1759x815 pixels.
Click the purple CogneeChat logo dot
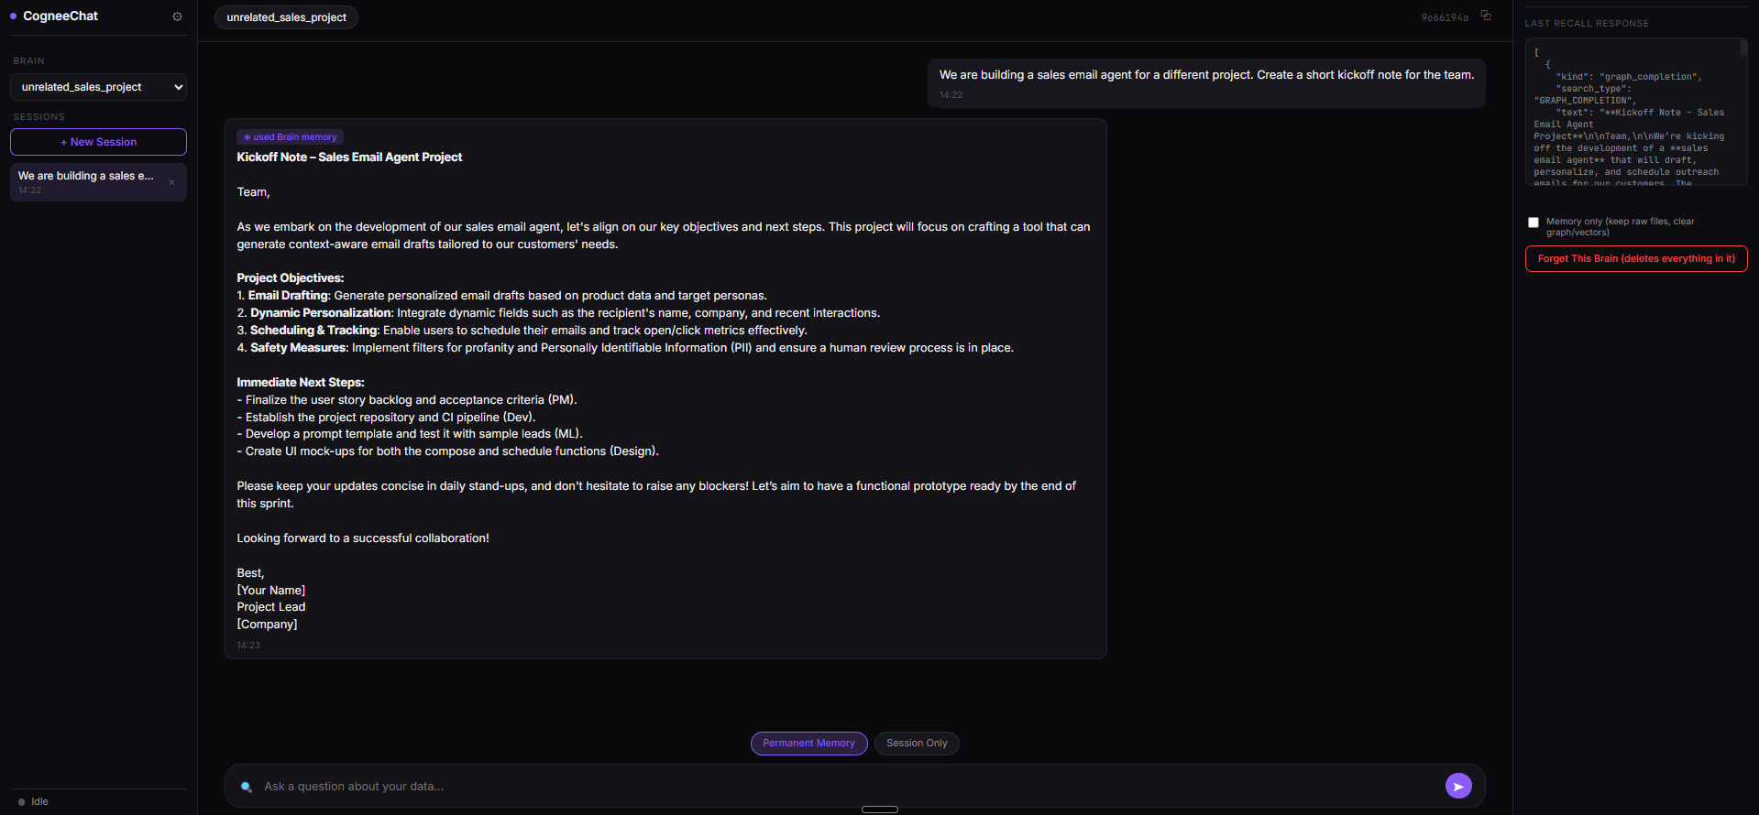pyautogui.click(x=14, y=16)
